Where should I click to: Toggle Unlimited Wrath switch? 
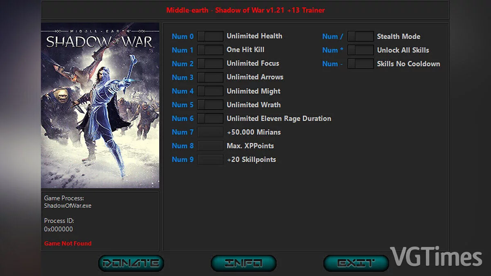tap(210, 105)
